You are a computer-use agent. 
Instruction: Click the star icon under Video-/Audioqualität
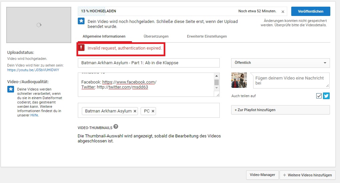[11, 89]
